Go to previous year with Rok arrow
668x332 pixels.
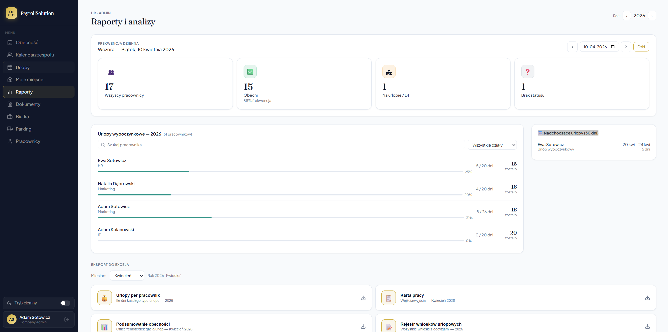pos(627,16)
